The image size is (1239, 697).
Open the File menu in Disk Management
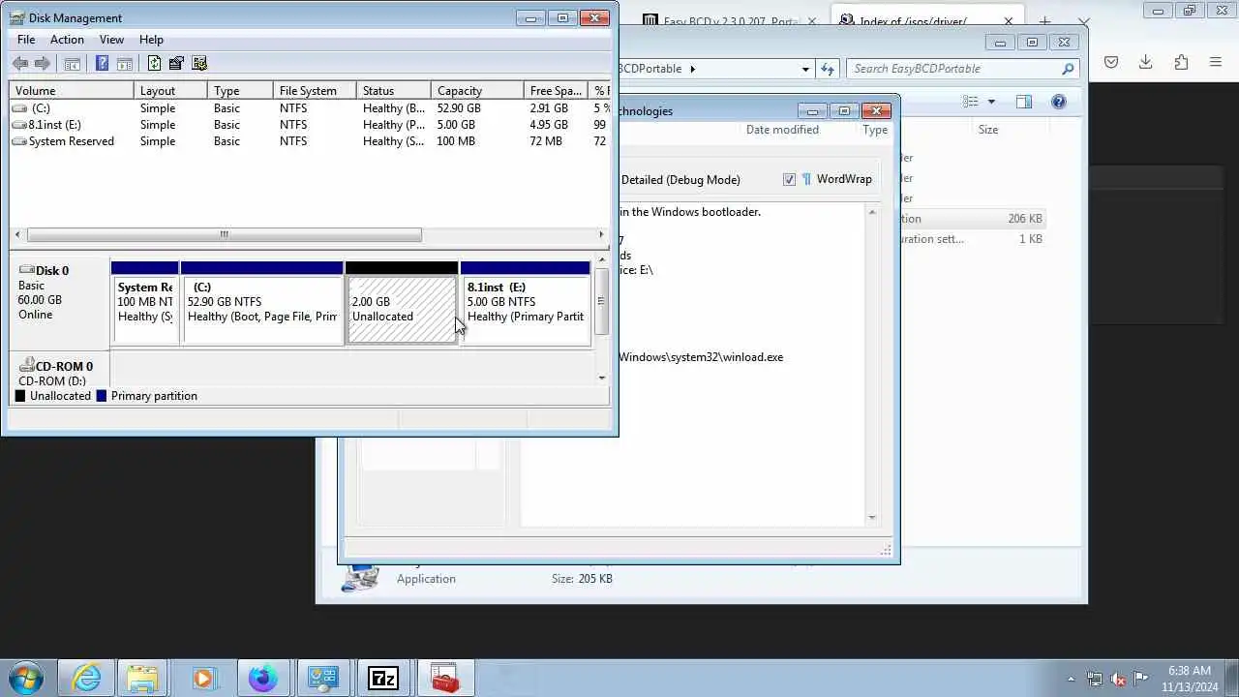click(26, 40)
